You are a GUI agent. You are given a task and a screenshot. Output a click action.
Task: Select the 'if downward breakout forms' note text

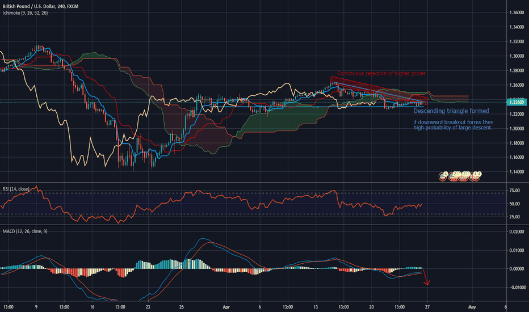[453, 125]
